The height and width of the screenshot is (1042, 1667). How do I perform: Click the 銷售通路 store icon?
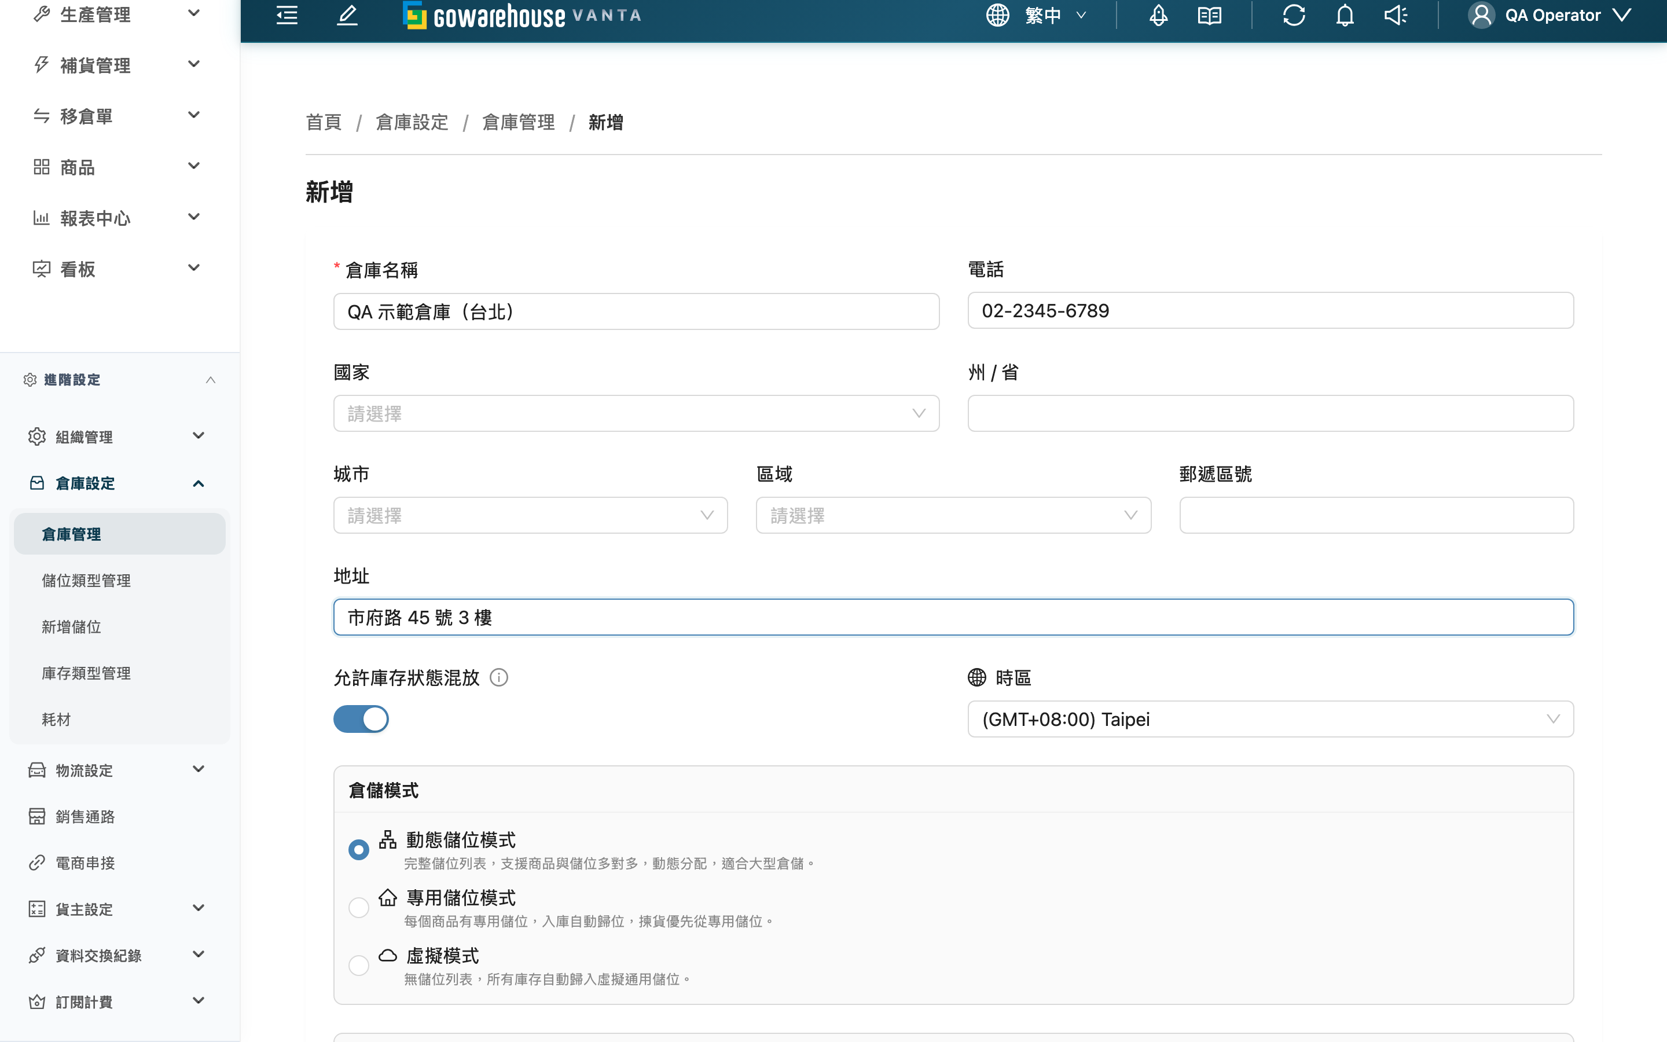tap(37, 816)
